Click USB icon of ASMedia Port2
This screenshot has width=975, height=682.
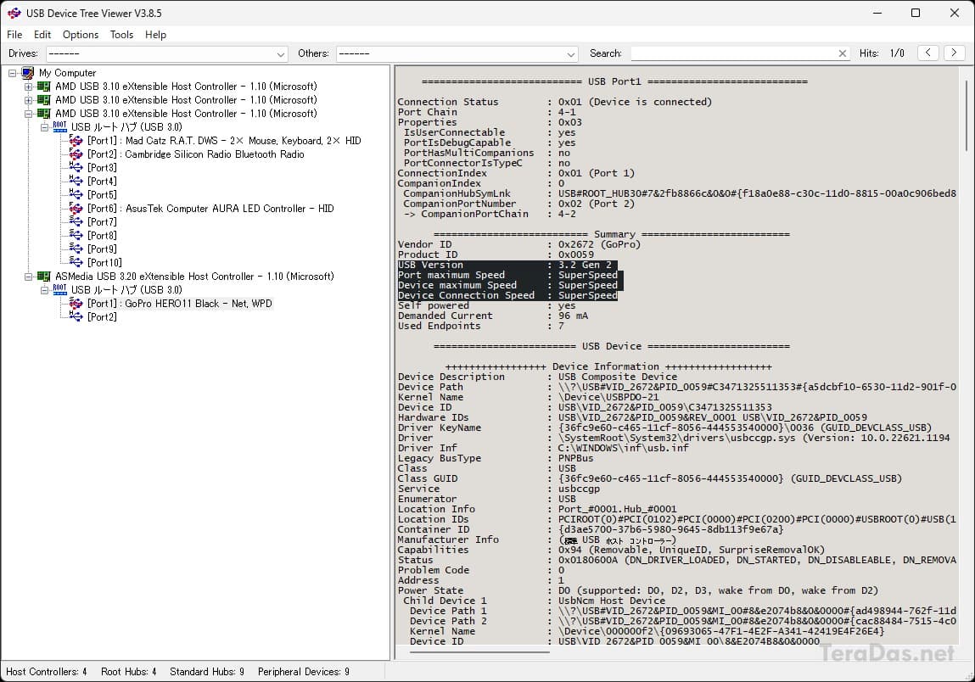76,317
